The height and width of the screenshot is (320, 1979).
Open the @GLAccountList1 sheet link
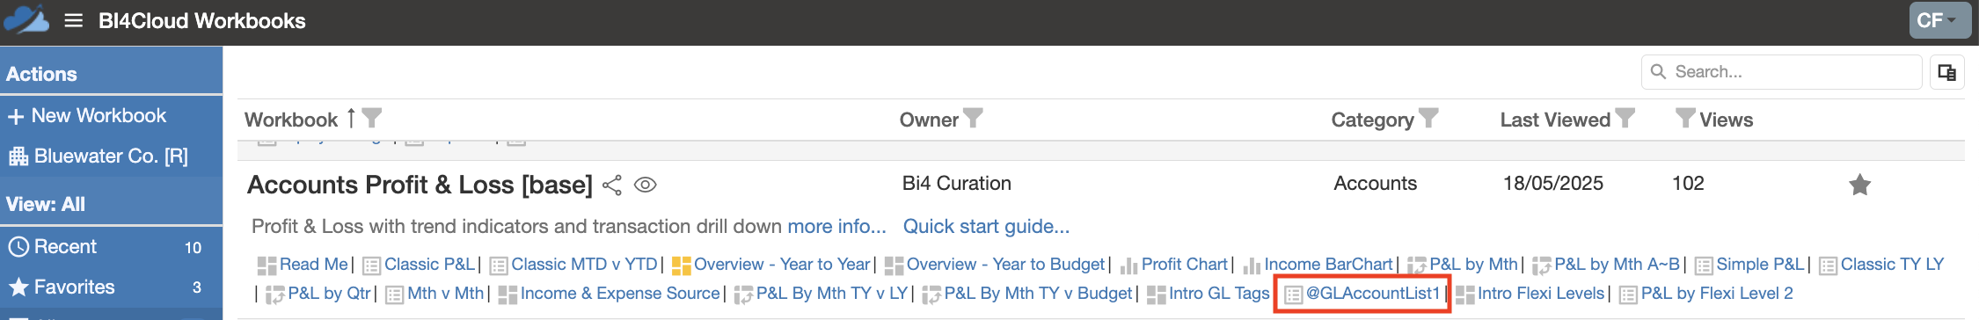pyautogui.click(x=1372, y=294)
